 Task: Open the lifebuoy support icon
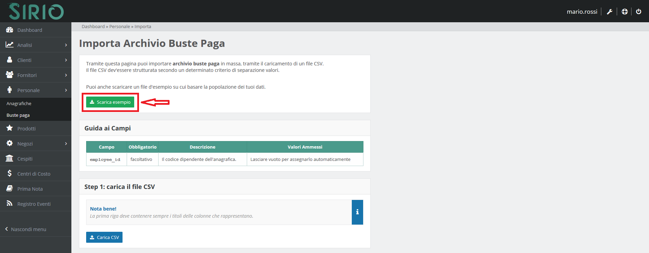pos(625,12)
